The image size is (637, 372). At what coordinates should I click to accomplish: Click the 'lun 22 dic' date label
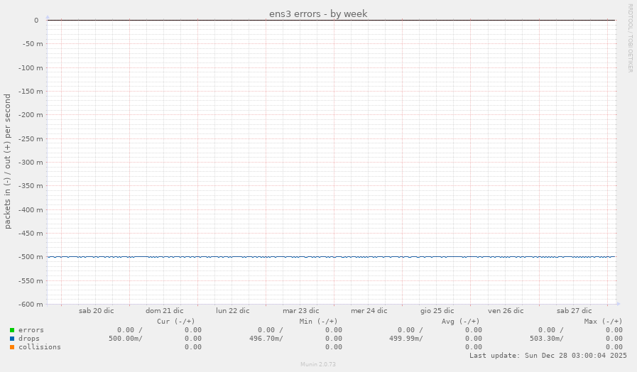pyautogui.click(x=233, y=311)
